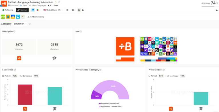
Task: Click the help icon beside Description
Action: point(14,32)
